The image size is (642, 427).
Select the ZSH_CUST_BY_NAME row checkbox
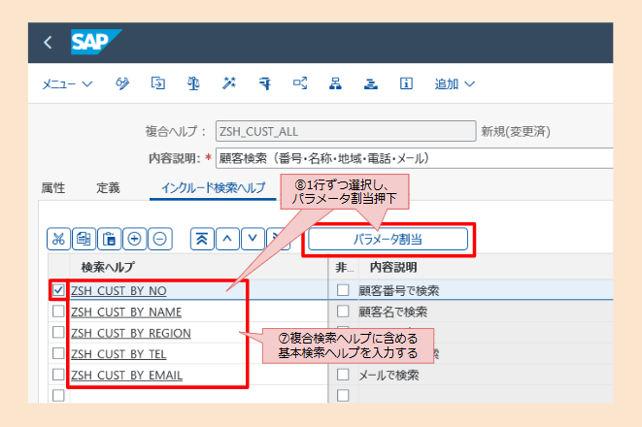tap(58, 312)
